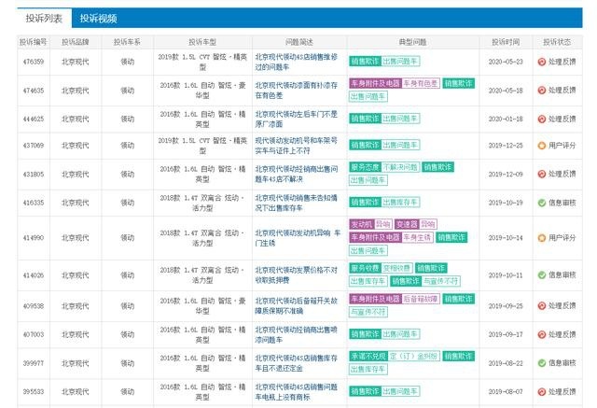The height and width of the screenshot is (408, 597).
Task: Click the red 处理反馈 icon for complaint 409538
Action: click(x=541, y=306)
